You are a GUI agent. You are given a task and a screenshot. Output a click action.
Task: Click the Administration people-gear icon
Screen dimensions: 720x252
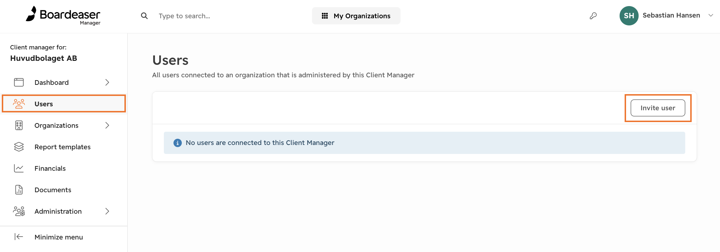(19, 211)
